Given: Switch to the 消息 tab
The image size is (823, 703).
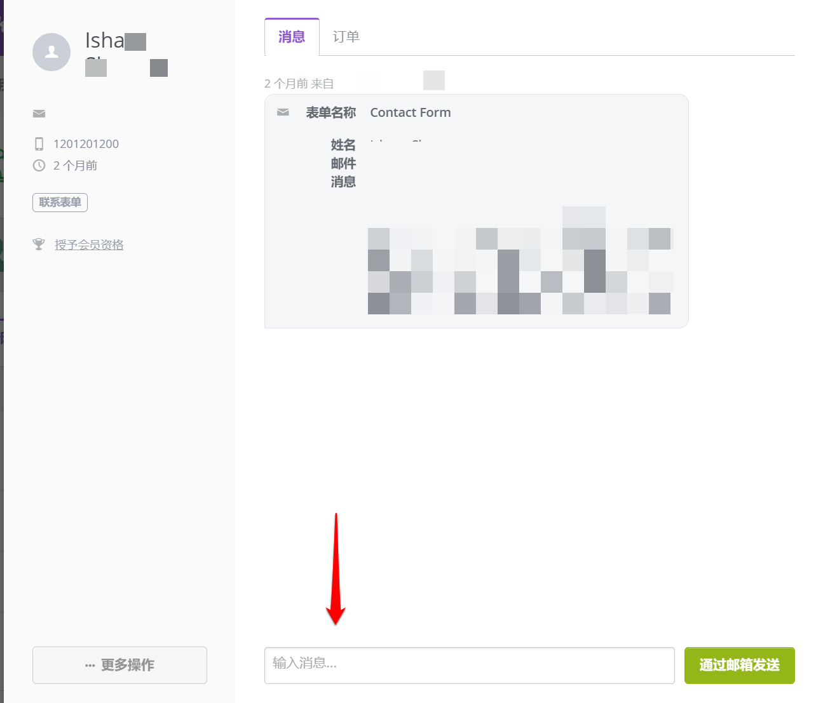Looking at the screenshot, I should click(x=292, y=37).
